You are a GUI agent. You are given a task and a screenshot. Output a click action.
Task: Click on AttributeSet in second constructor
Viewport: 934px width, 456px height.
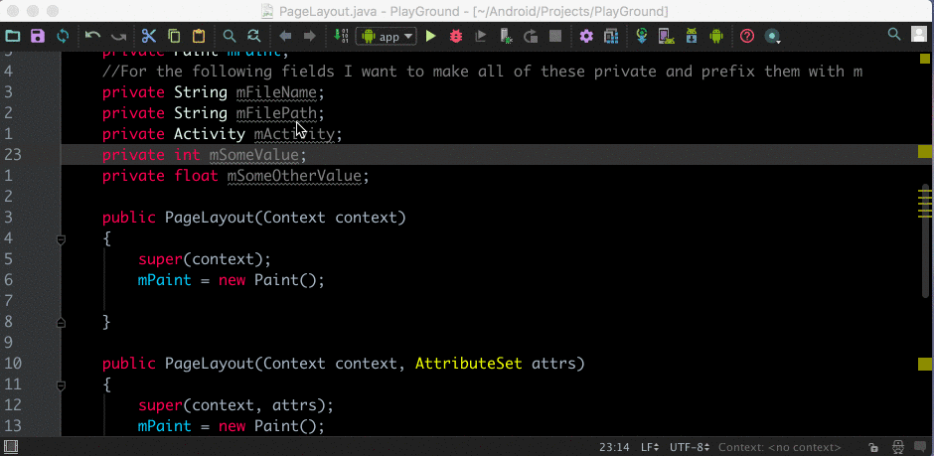468,364
